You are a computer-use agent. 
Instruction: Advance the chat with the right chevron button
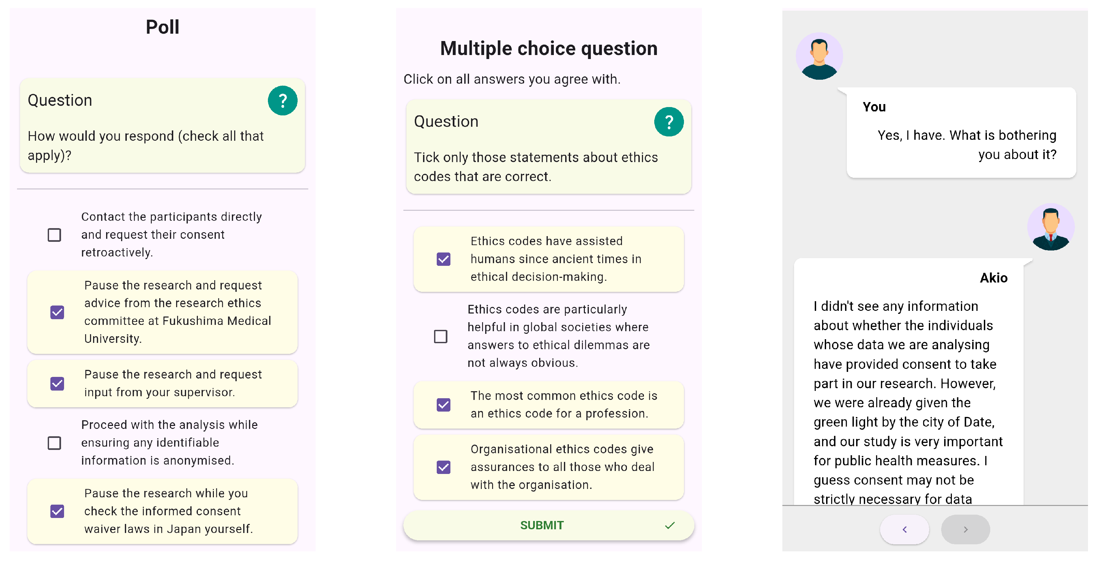[x=966, y=529]
